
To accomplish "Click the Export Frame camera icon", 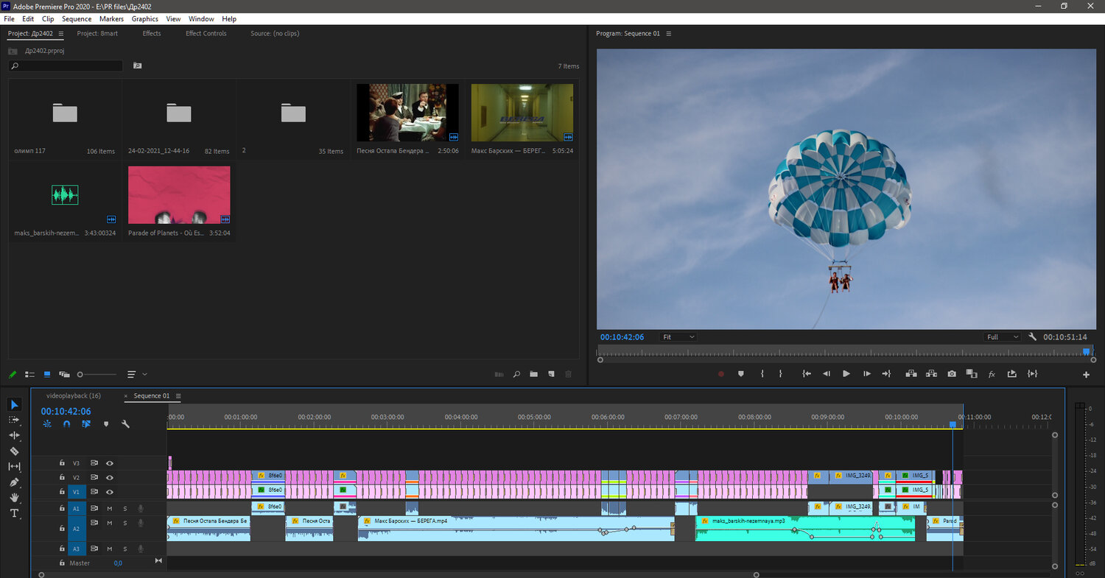I will click(952, 374).
